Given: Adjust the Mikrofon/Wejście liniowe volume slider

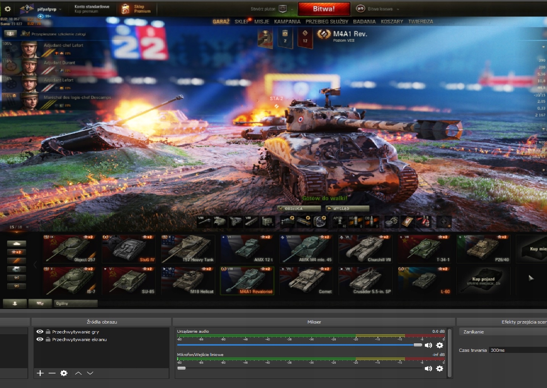Looking at the screenshot, I should point(300,368).
